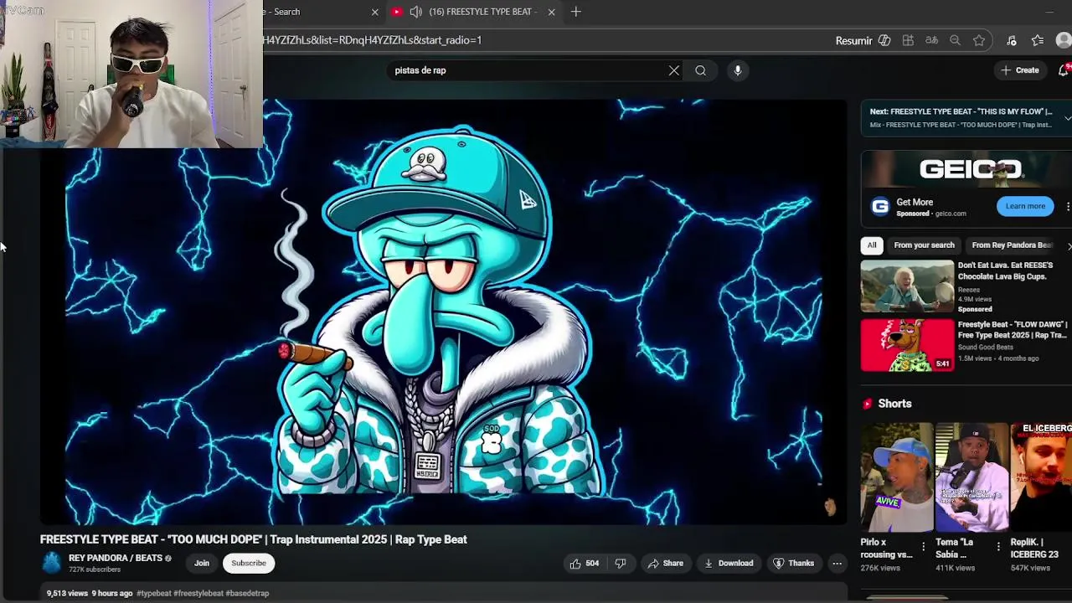Click the #freestylebeat hashtag
The width and height of the screenshot is (1072, 603).
[198, 594]
